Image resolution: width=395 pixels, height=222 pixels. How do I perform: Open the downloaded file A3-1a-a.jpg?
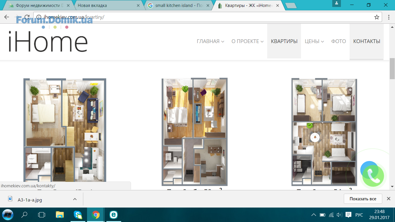click(30, 199)
